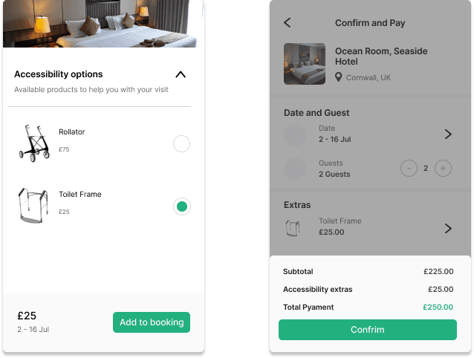The width and height of the screenshot is (474, 358).
Task: Deselect the Toilet Frame radio button
Action: click(x=181, y=206)
